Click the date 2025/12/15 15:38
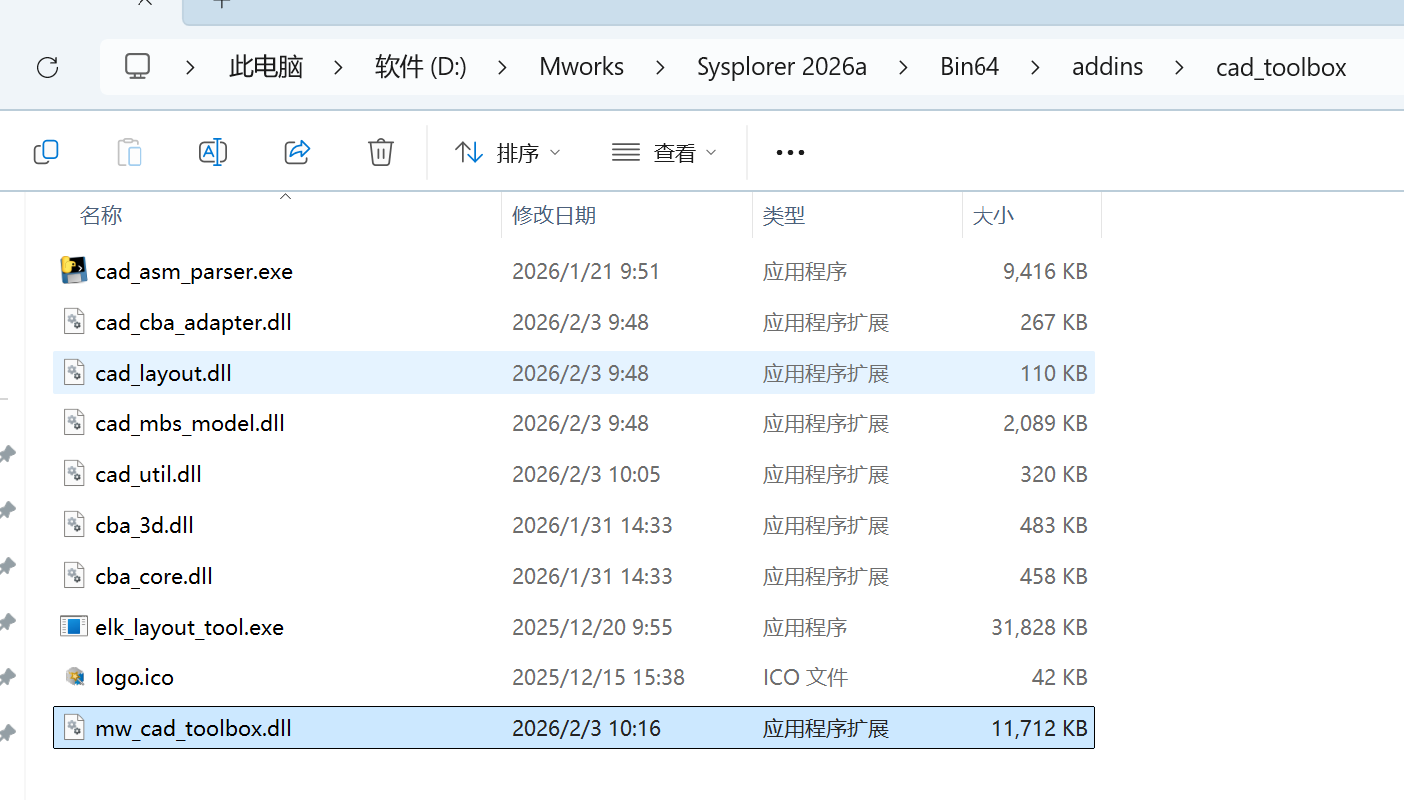Viewport: 1404px width, 800px height. pos(598,677)
